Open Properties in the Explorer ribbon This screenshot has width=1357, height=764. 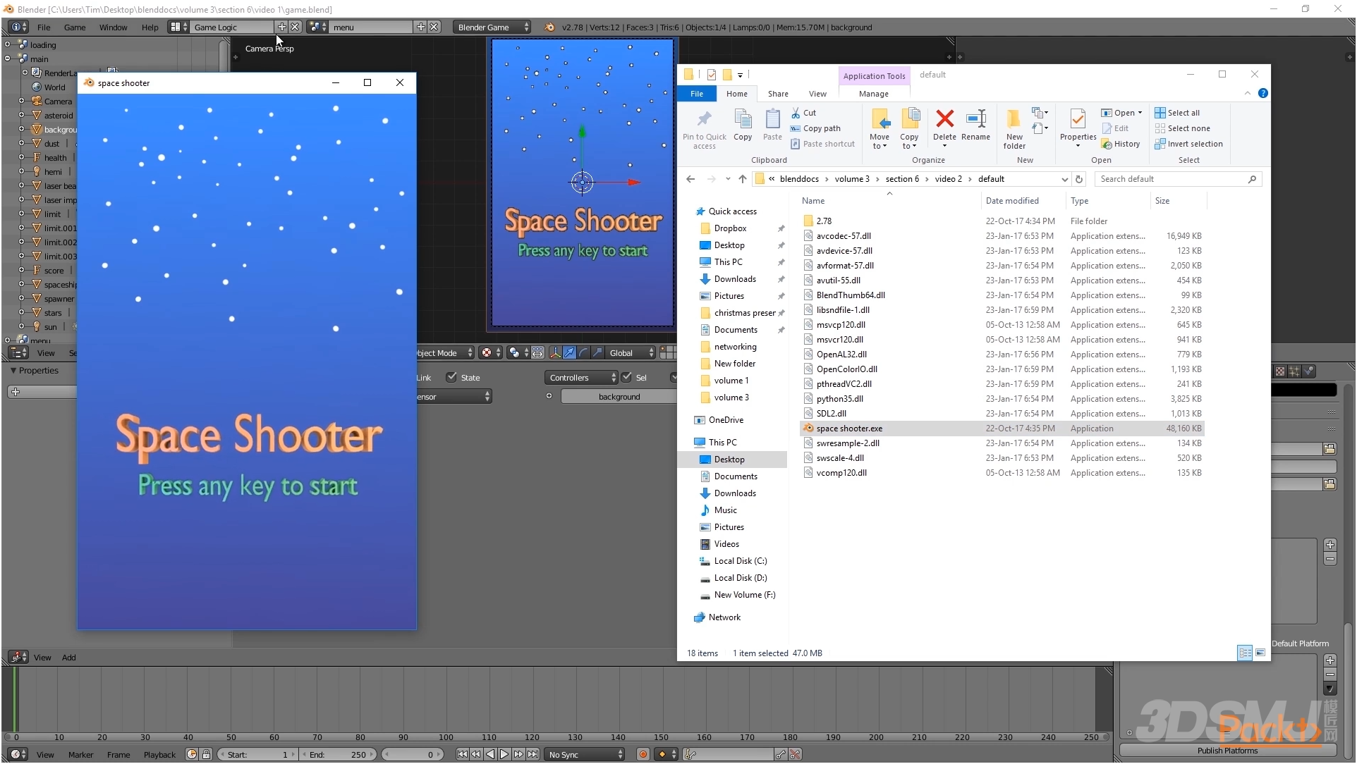[x=1078, y=128]
